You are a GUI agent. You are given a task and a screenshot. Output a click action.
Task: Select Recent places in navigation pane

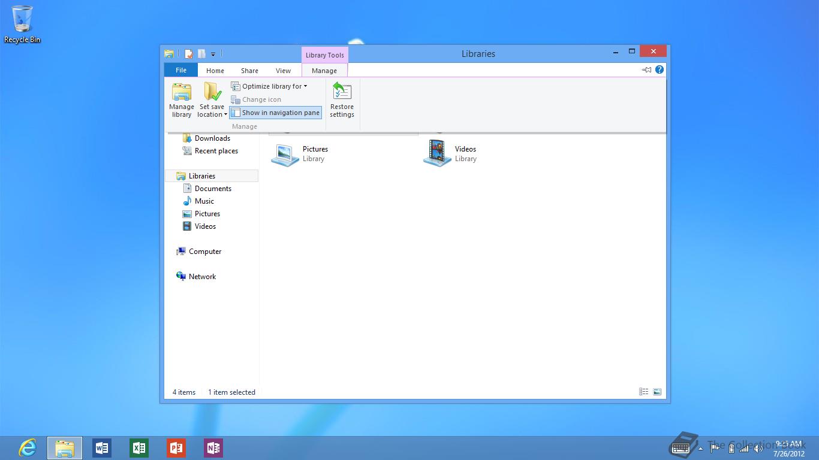(210, 151)
